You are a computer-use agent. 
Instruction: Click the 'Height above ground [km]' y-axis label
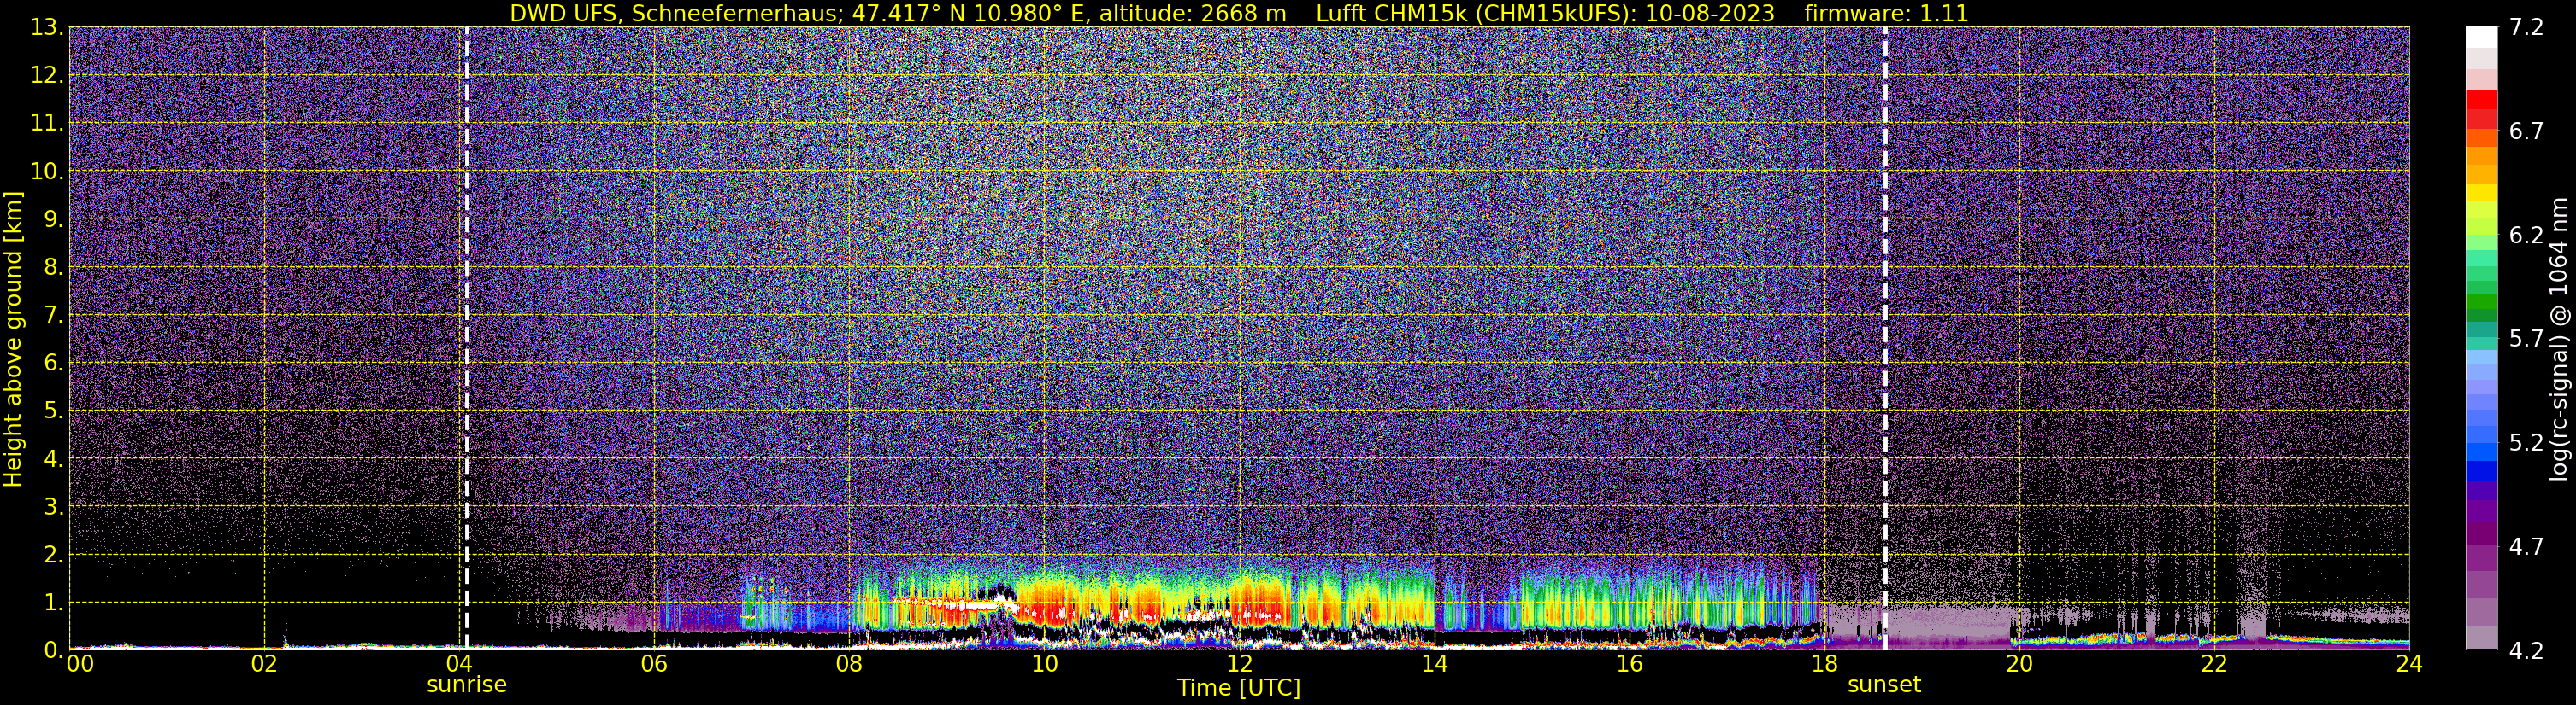point(13,339)
